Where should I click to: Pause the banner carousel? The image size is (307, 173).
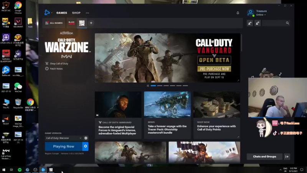(x=148, y=86)
